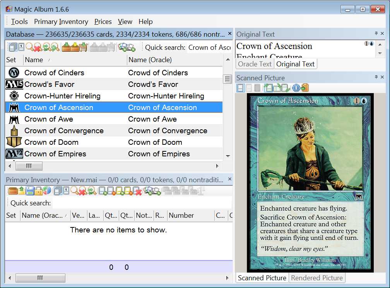Switch to the Oracle Text tab
This screenshot has width=390, height=288.
coord(255,64)
